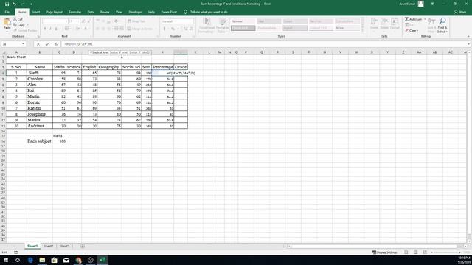The image size is (472, 265).
Task: Click the Share button
Action: tap(460, 12)
